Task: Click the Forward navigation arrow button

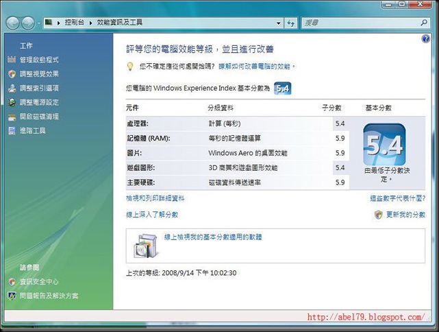Action: coord(28,23)
